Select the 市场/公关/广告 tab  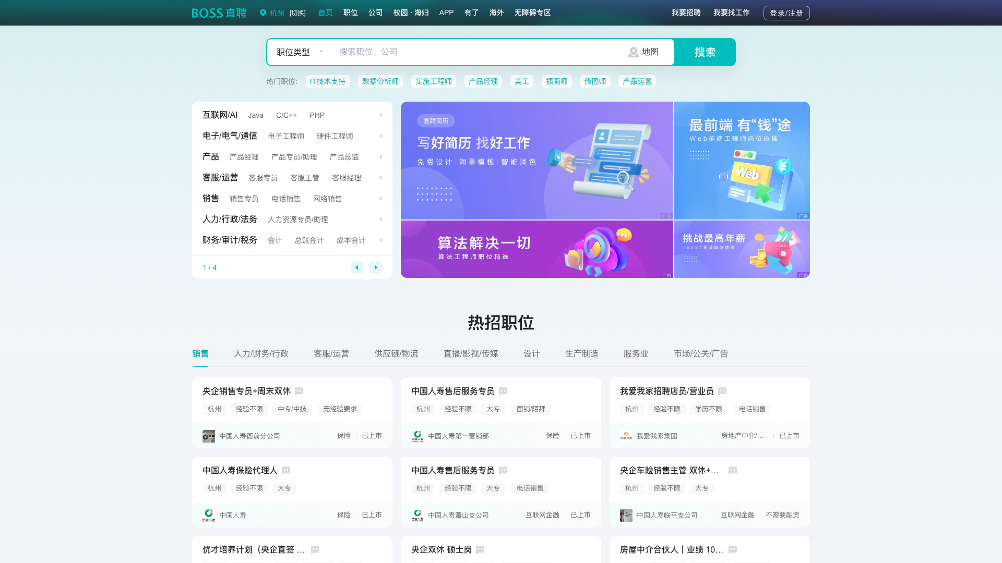[x=701, y=353]
